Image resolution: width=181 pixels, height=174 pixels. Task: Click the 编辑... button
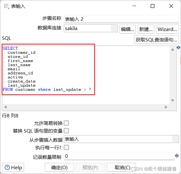(128, 29)
